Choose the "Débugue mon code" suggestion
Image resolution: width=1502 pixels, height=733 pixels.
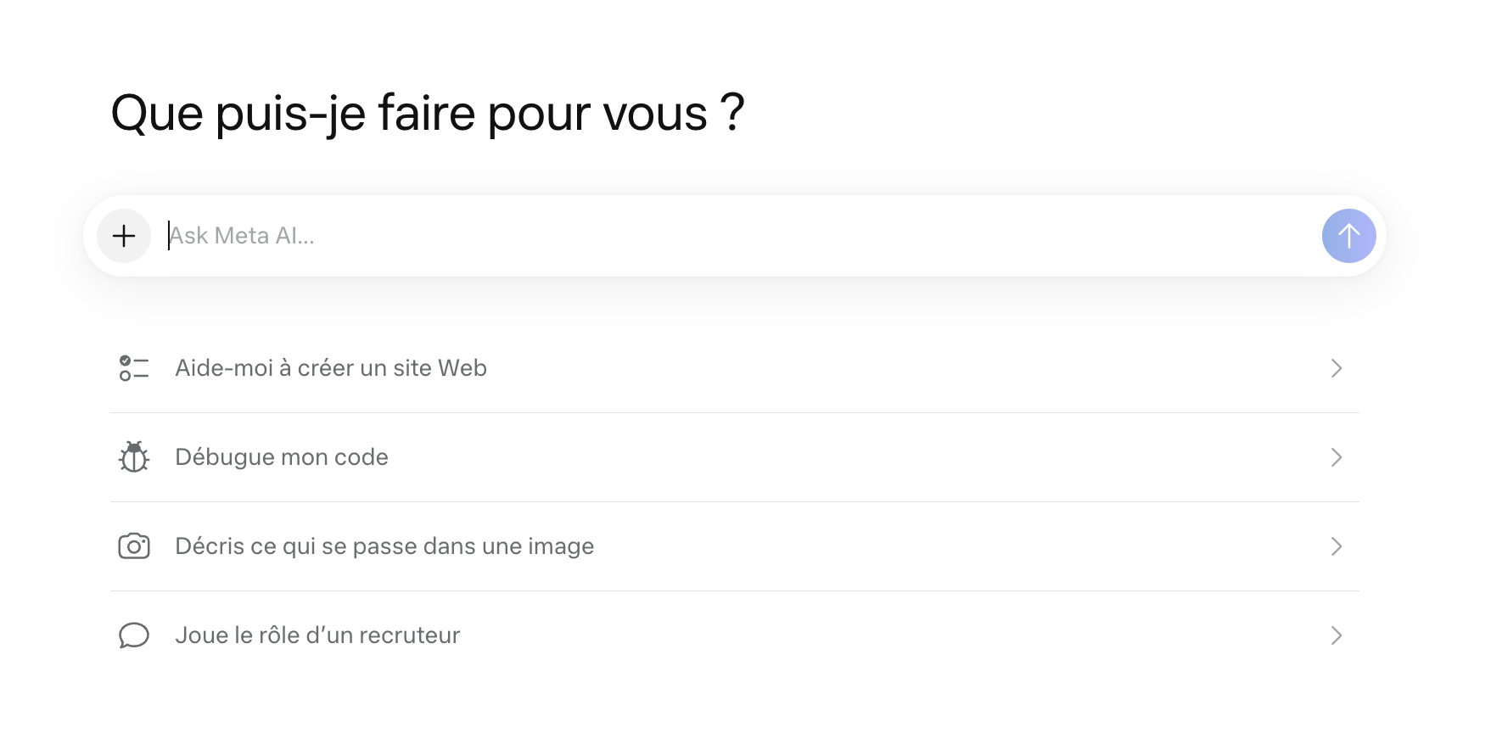281,457
